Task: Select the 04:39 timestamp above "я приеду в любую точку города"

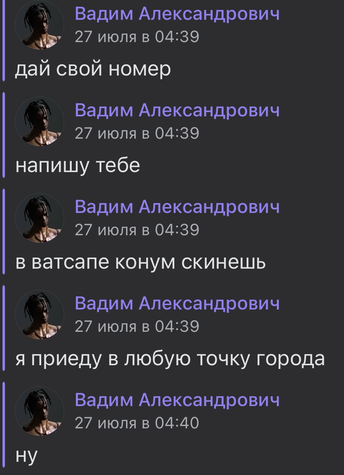Action: [x=137, y=326]
